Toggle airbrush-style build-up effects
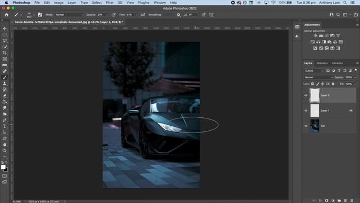This screenshot has width=360, height=203. click(x=142, y=15)
